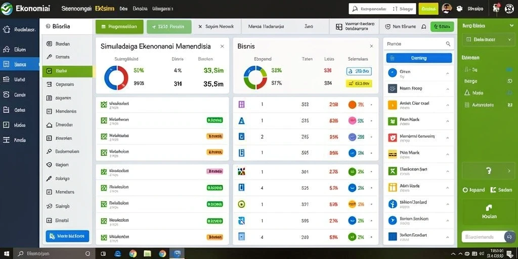Expand the Ftan Riark list item
The width and height of the screenshot is (518, 259).
point(418,121)
